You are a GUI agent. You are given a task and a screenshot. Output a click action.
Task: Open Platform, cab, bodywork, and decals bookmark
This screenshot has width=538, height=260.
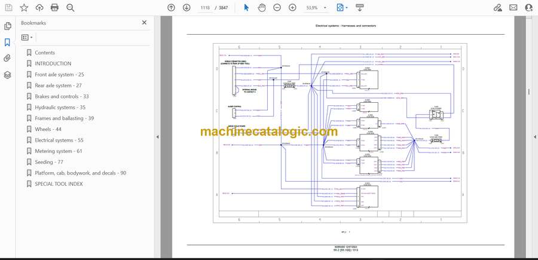tap(80, 173)
